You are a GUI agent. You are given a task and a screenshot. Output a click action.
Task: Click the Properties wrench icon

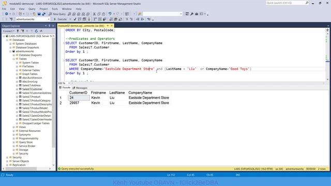pyautogui.click(x=192, y=14)
